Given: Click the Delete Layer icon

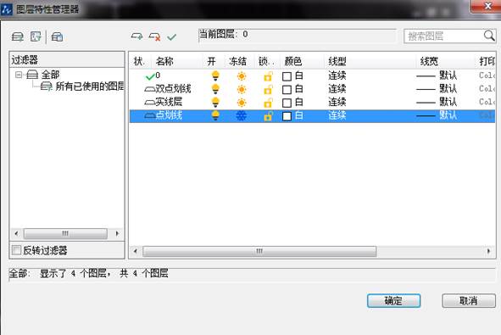Looking at the screenshot, I should 154,36.
